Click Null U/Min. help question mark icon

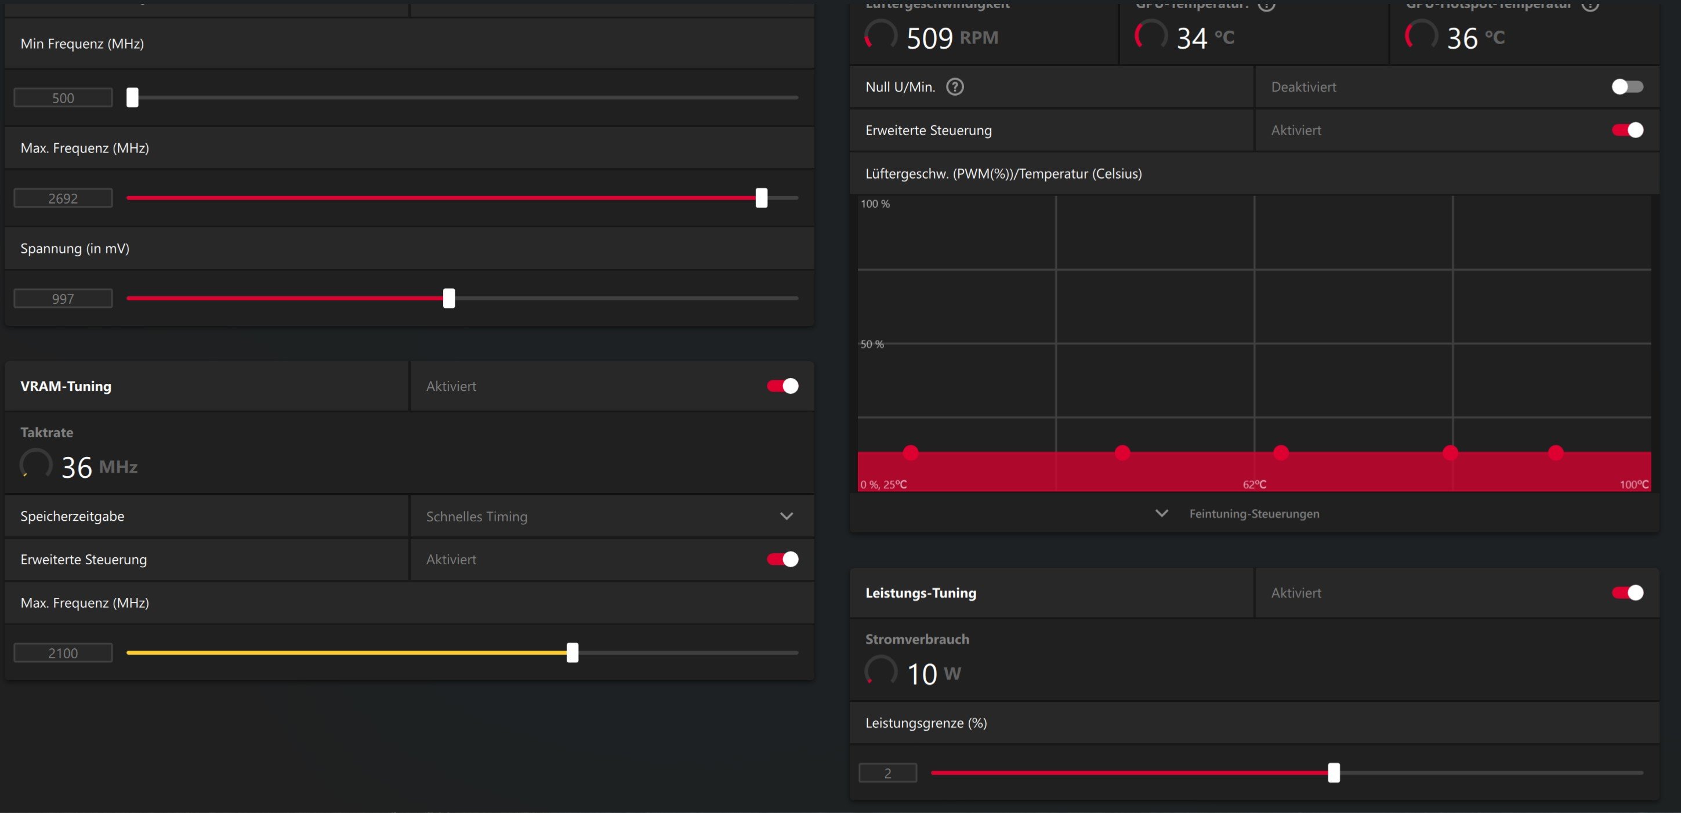click(x=955, y=87)
